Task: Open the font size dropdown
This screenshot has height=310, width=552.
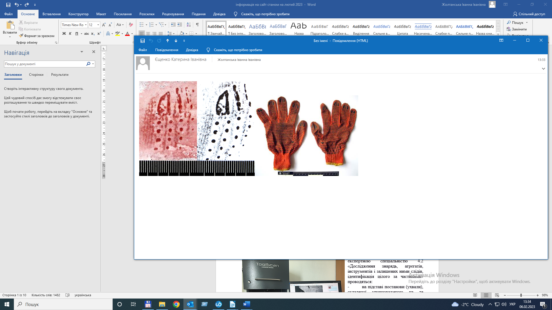Action: 98,25
